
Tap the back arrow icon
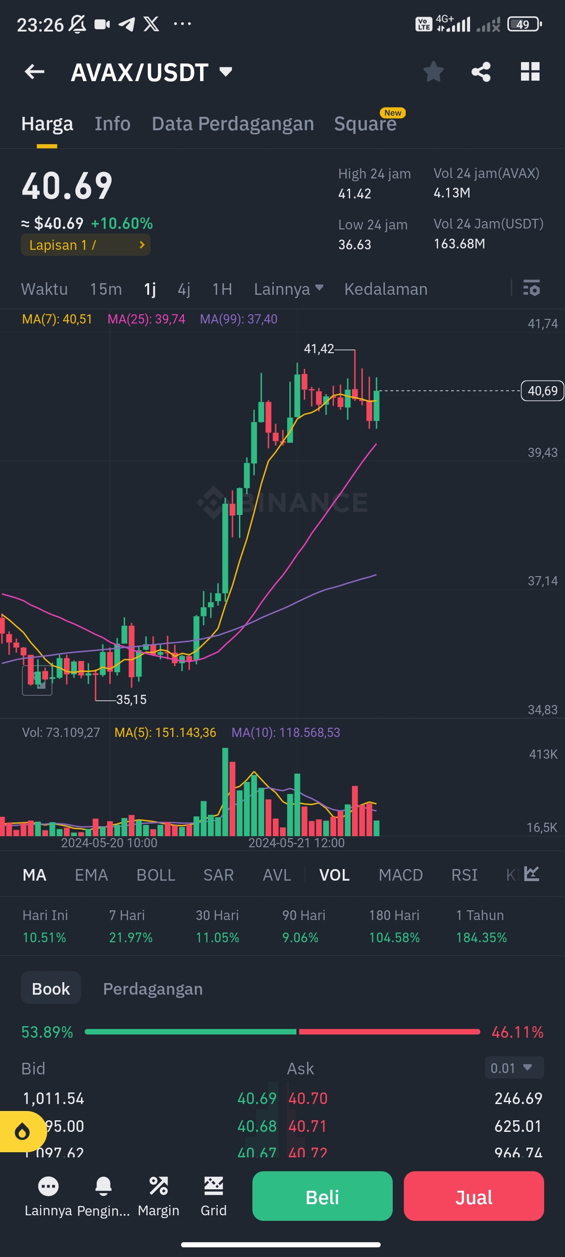(35, 72)
